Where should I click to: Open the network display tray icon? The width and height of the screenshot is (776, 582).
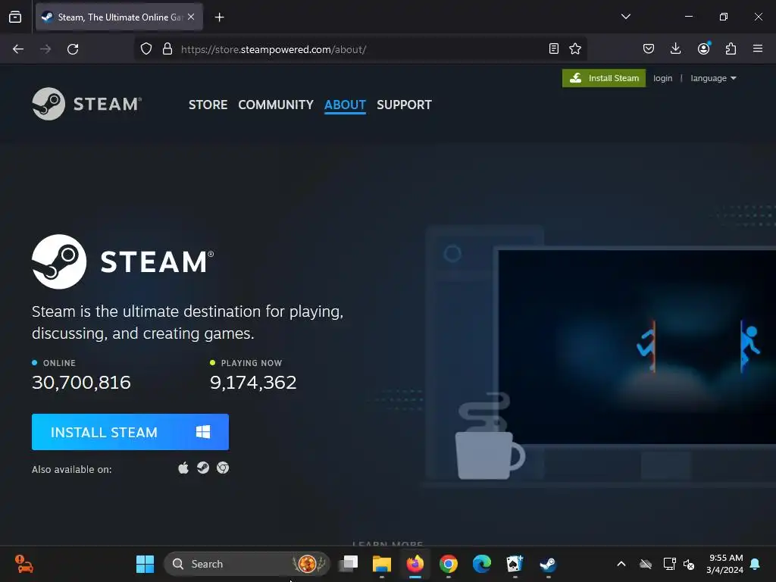click(x=669, y=564)
